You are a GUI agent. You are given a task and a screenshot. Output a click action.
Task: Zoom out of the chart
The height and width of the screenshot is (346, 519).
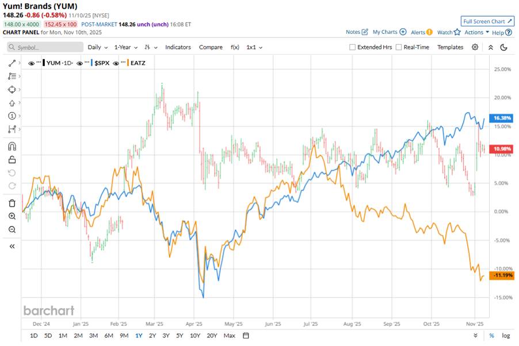[12, 229]
